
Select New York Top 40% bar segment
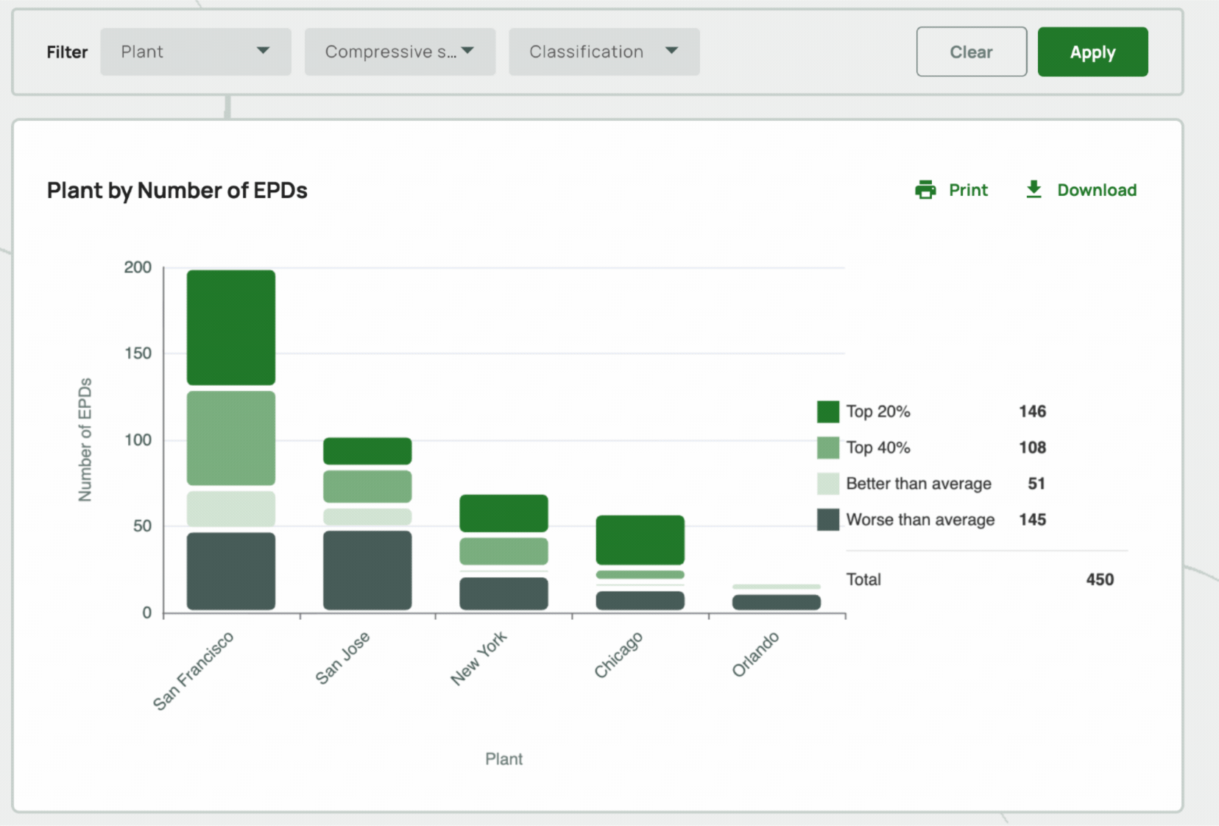pos(504,551)
